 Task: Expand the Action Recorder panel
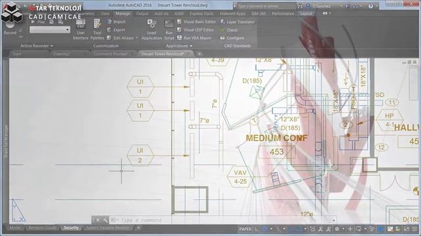[37, 46]
